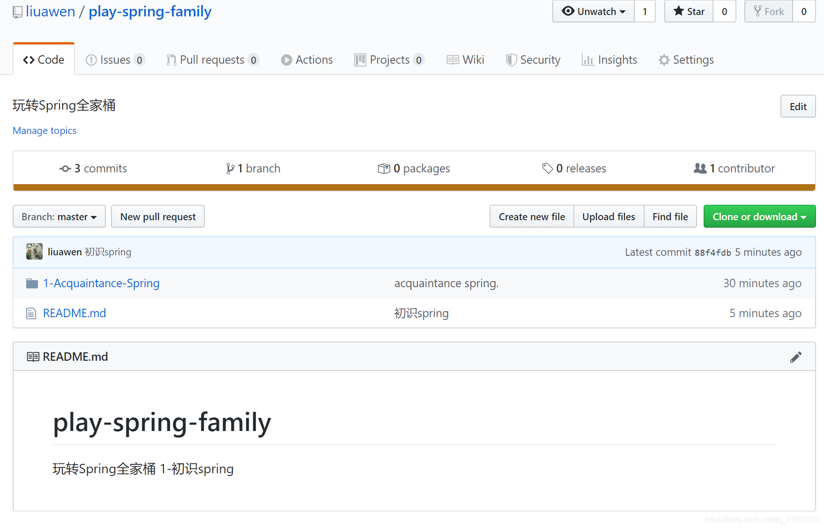Open the Settings tab
The image size is (824, 528).
[x=686, y=60]
